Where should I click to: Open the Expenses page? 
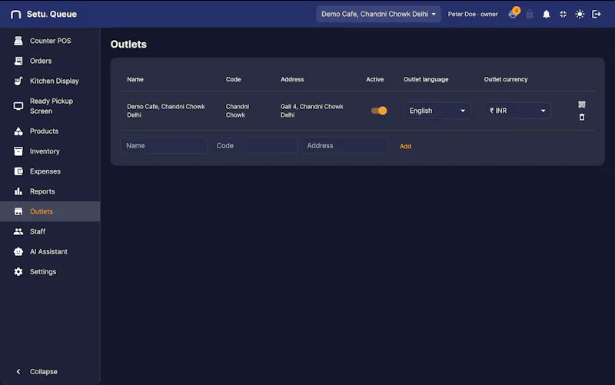(50, 171)
